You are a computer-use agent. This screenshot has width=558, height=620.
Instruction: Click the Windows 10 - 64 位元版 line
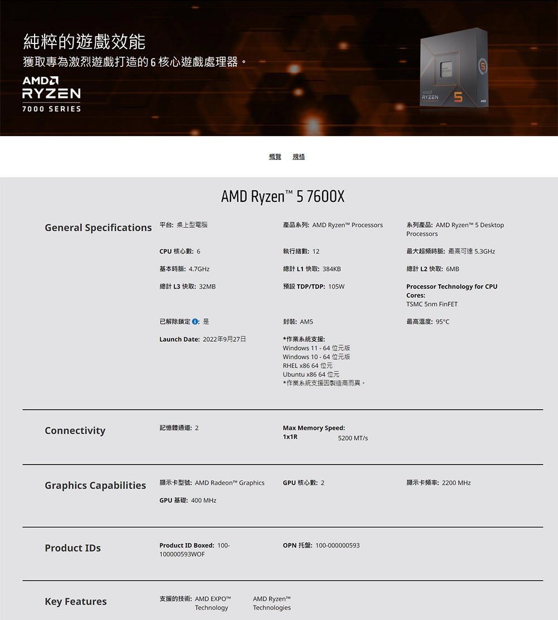tap(316, 357)
